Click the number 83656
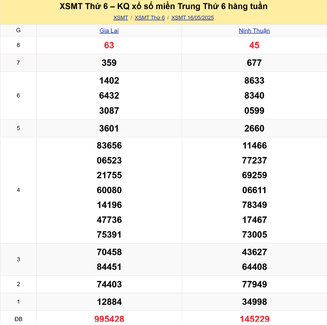Image resolution: width=327 pixels, height=325 pixels. tap(109, 146)
